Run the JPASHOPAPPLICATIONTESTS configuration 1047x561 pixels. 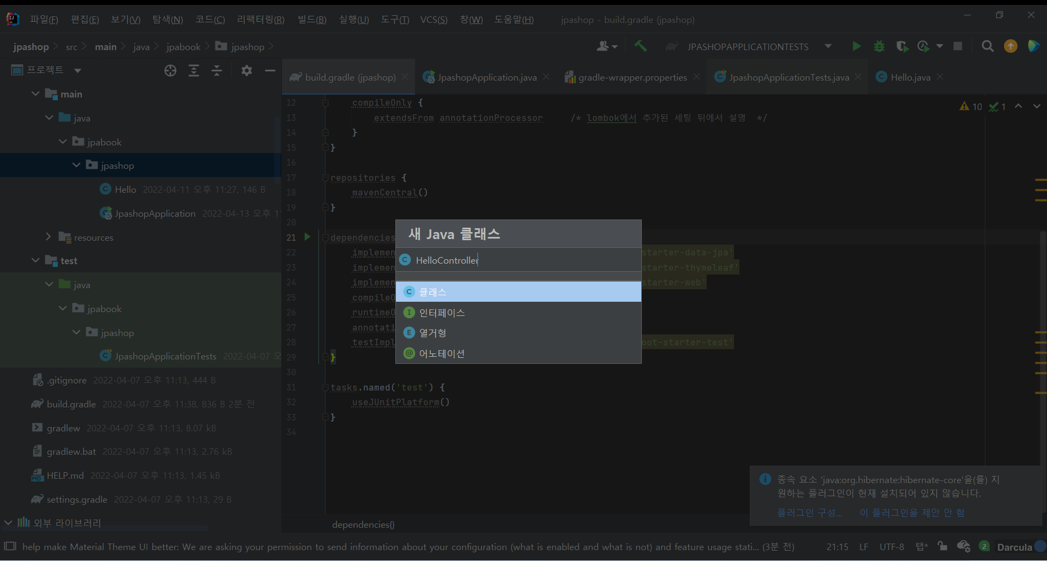pos(857,46)
